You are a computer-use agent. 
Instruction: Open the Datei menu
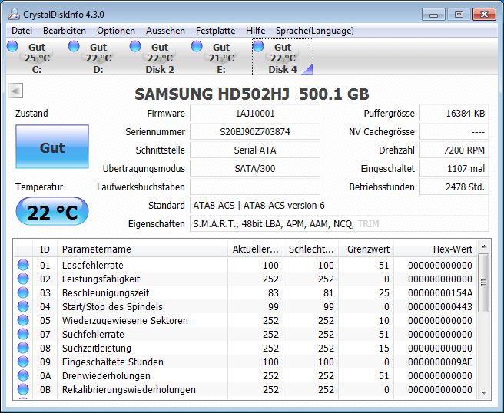pos(22,31)
